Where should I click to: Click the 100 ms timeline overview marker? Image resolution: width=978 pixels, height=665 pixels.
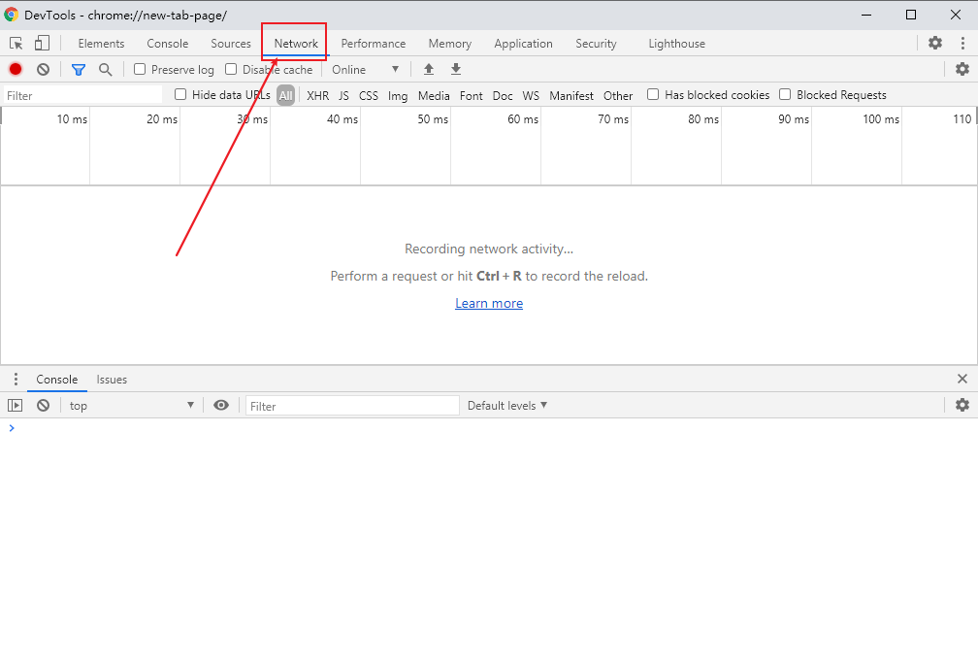click(881, 118)
